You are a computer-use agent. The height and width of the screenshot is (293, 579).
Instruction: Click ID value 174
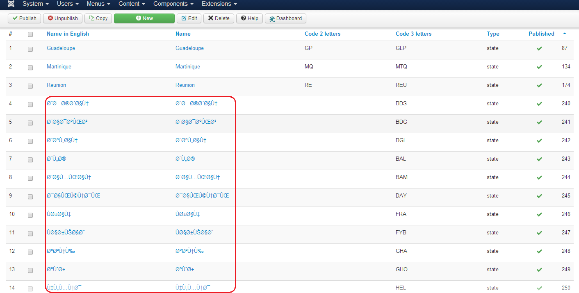[x=566, y=85]
